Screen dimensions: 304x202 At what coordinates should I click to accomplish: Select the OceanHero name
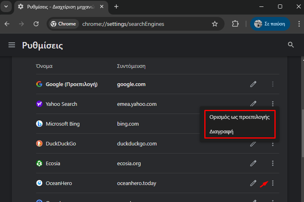[x=59, y=183]
